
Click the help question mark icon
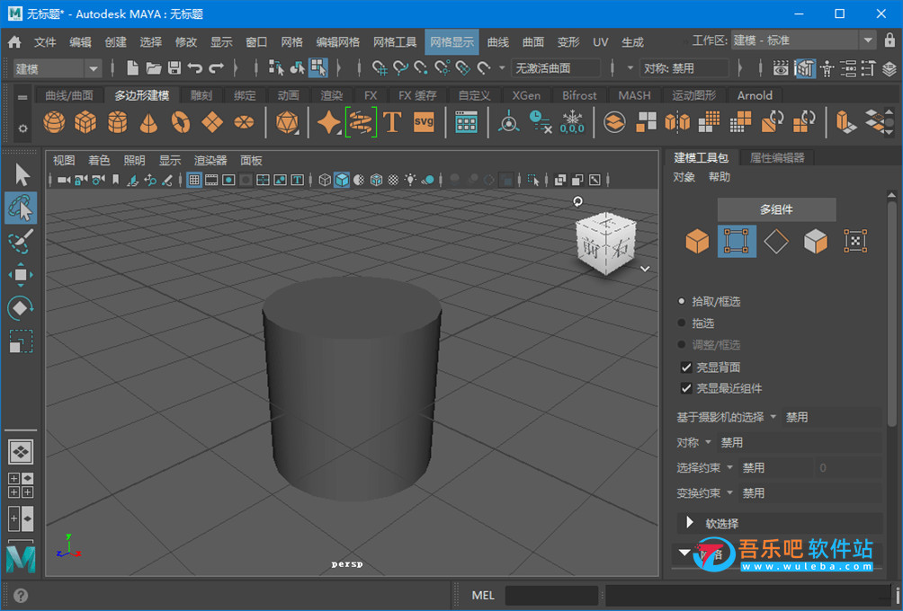coord(21,596)
